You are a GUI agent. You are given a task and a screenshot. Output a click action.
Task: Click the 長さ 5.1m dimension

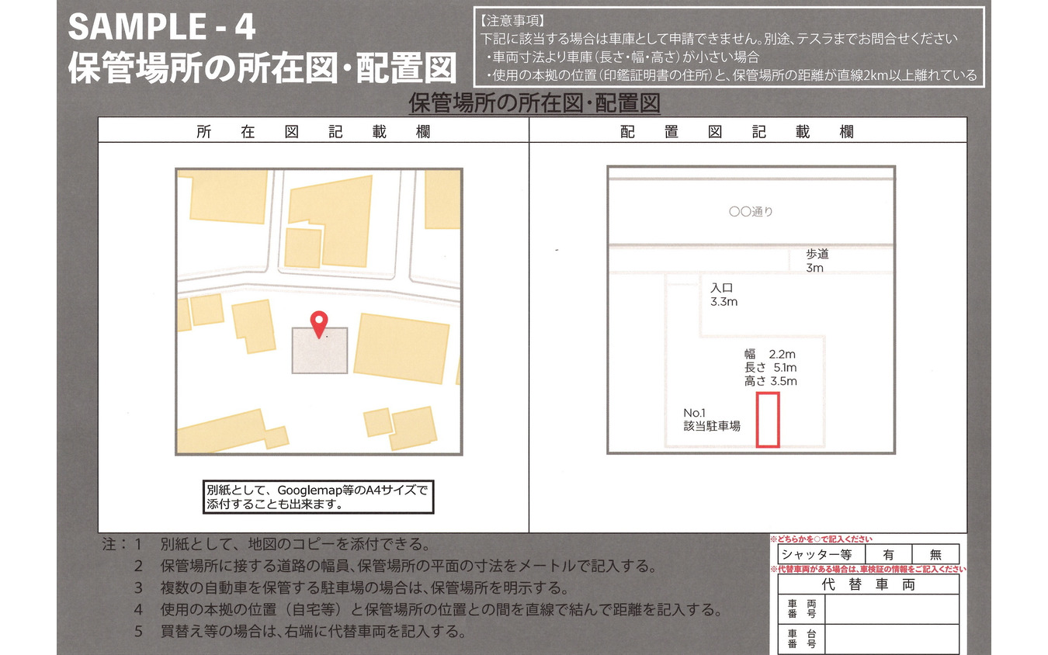tap(770, 368)
